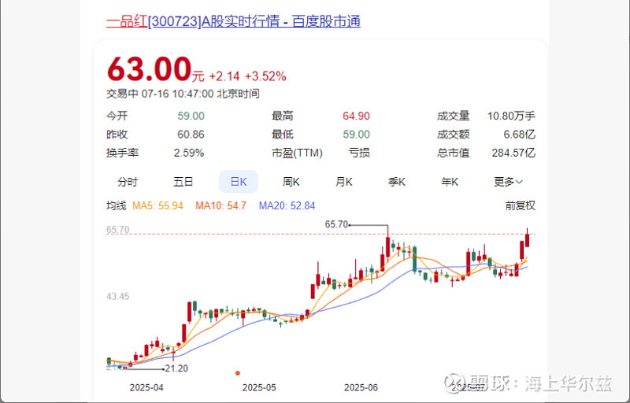Click the 最高 value 64.90
Screen dimensions: 630x403
point(356,116)
